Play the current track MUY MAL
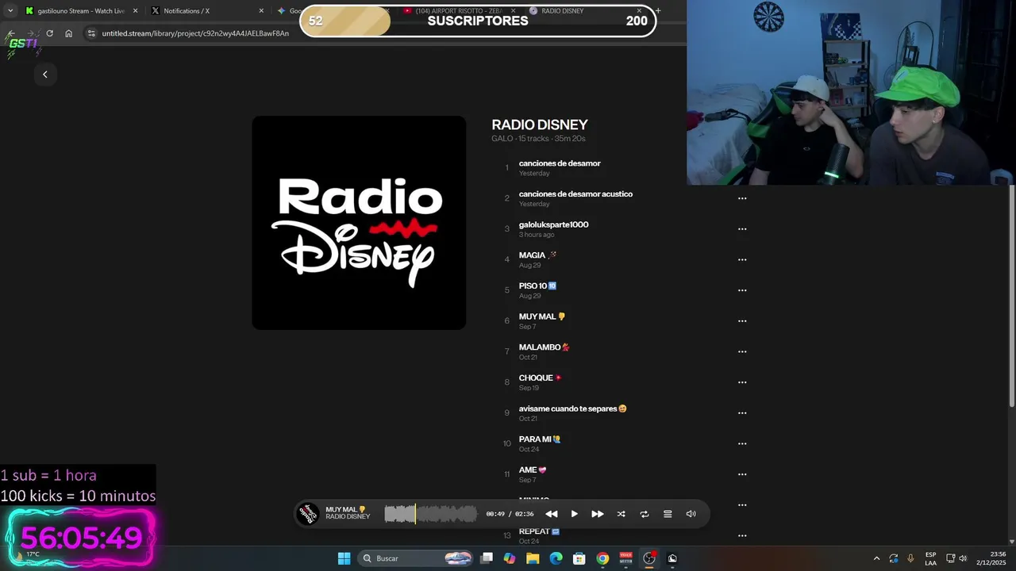Image resolution: width=1016 pixels, height=571 pixels. 574,514
